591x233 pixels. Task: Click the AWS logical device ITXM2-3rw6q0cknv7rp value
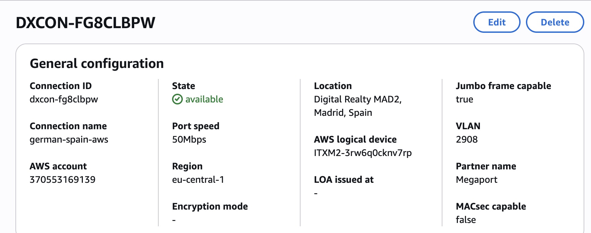(x=363, y=153)
